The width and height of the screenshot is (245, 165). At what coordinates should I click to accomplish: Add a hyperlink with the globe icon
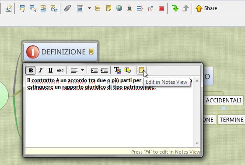(x=119, y=8)
